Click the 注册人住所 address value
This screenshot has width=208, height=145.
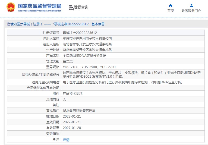87,44
